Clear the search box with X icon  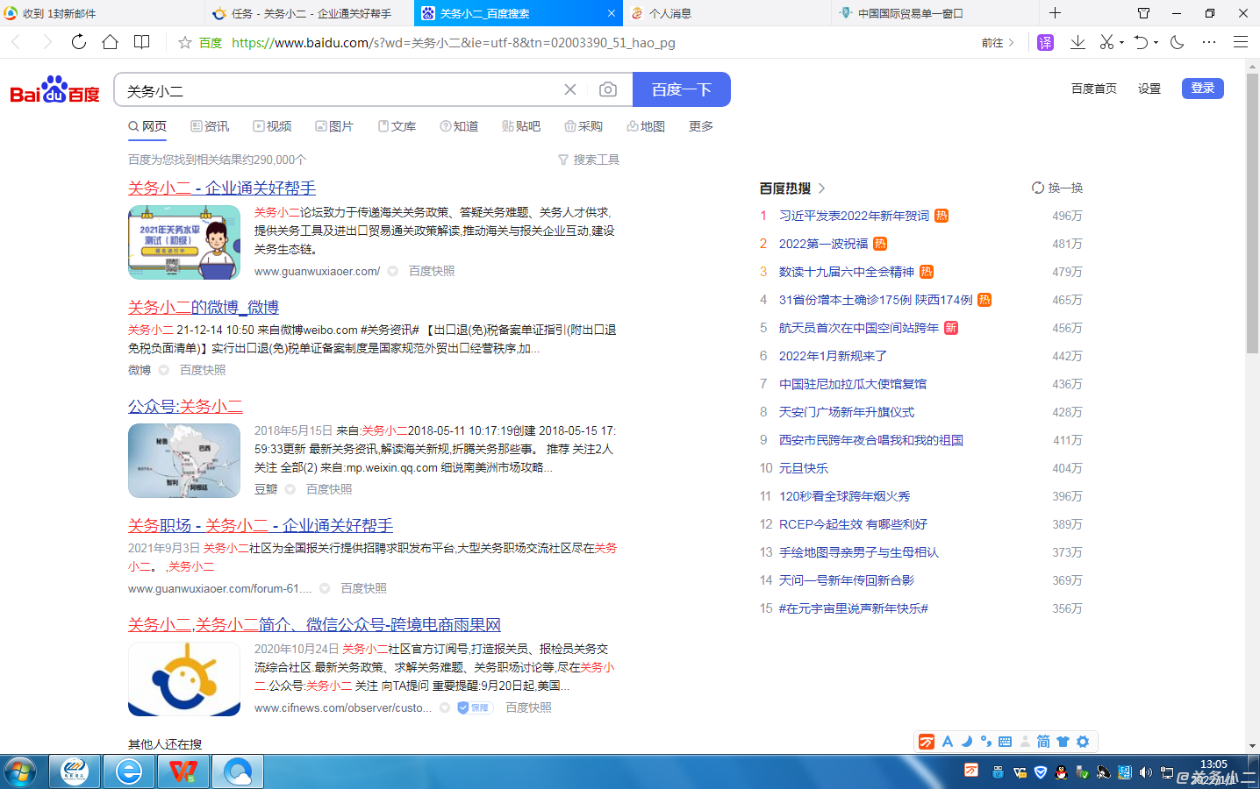pos(570,89)
